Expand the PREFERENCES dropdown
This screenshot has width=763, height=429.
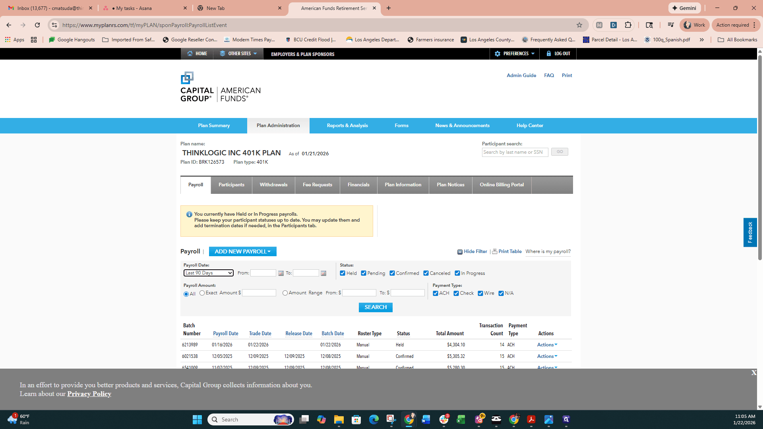click(515, 54)
